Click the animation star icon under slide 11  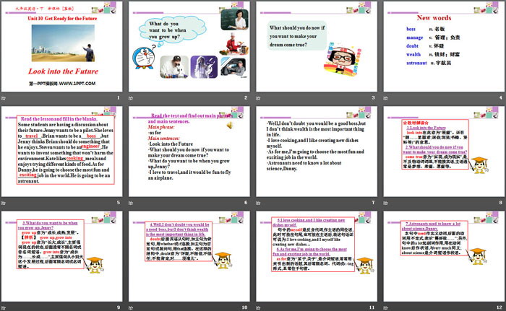tap(258, 308)
